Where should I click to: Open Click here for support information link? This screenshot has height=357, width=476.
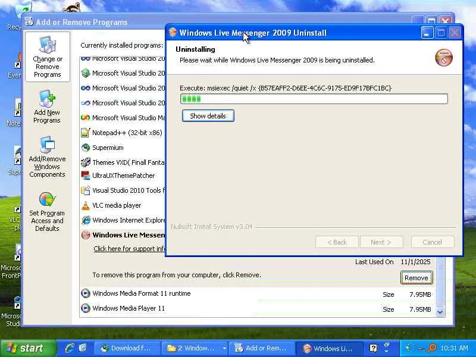[x=129, y=249]
